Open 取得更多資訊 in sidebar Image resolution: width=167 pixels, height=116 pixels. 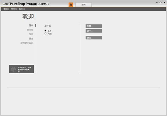pos(27,43)
